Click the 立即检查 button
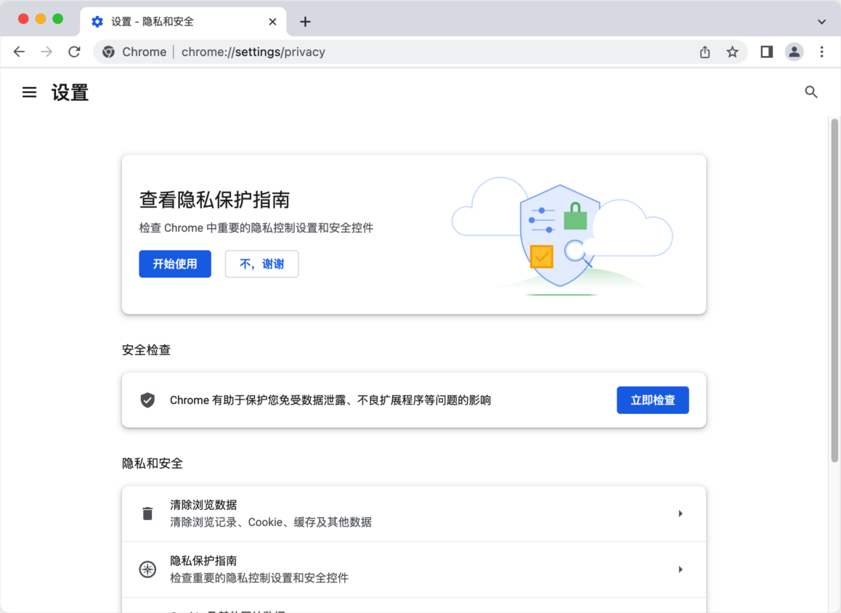Viewport: 841px width, 613px height. tap(653, 400)
